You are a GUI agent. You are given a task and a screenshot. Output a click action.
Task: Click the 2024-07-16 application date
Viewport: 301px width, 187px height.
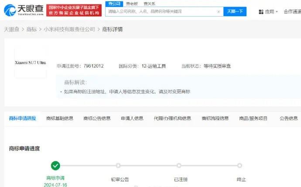55,185
